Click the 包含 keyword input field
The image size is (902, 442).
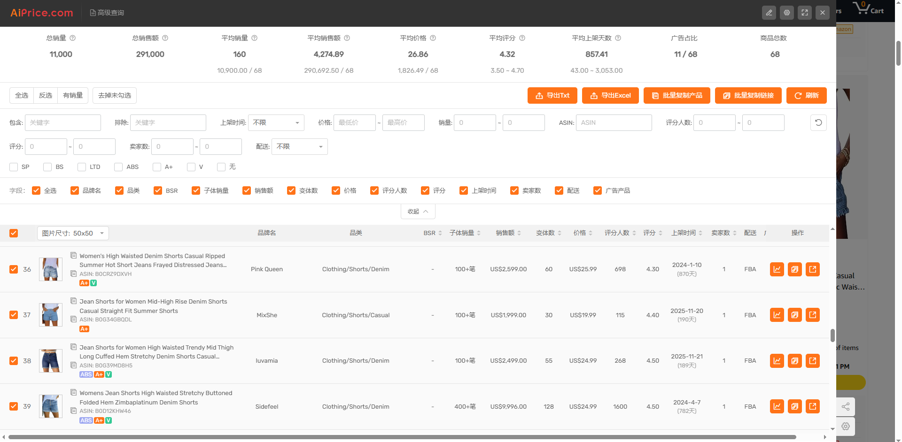(x=63, y=122)
